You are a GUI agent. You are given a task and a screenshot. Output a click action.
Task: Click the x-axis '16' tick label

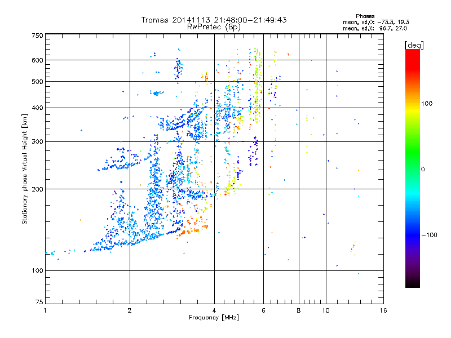[383, 310]
